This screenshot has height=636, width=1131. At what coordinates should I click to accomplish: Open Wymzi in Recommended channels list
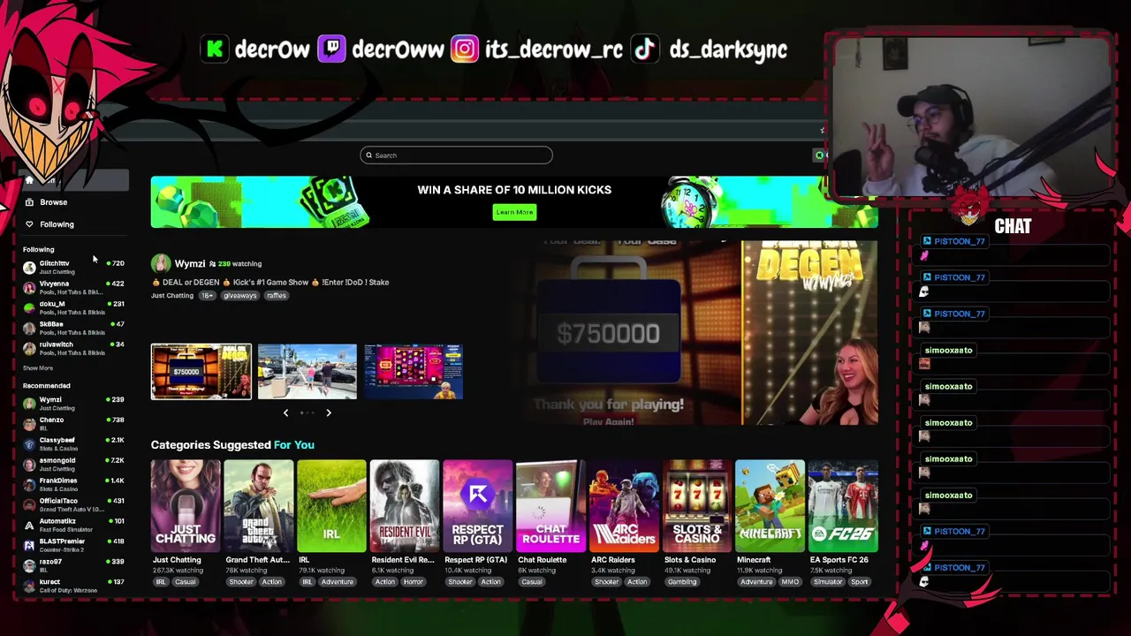click(x=74, y=404)
